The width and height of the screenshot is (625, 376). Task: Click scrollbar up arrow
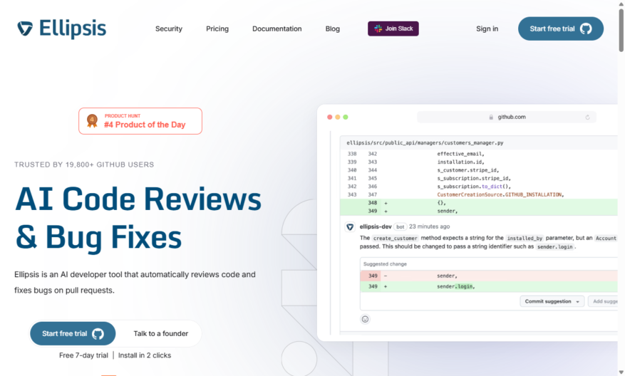tap(621, 3)
